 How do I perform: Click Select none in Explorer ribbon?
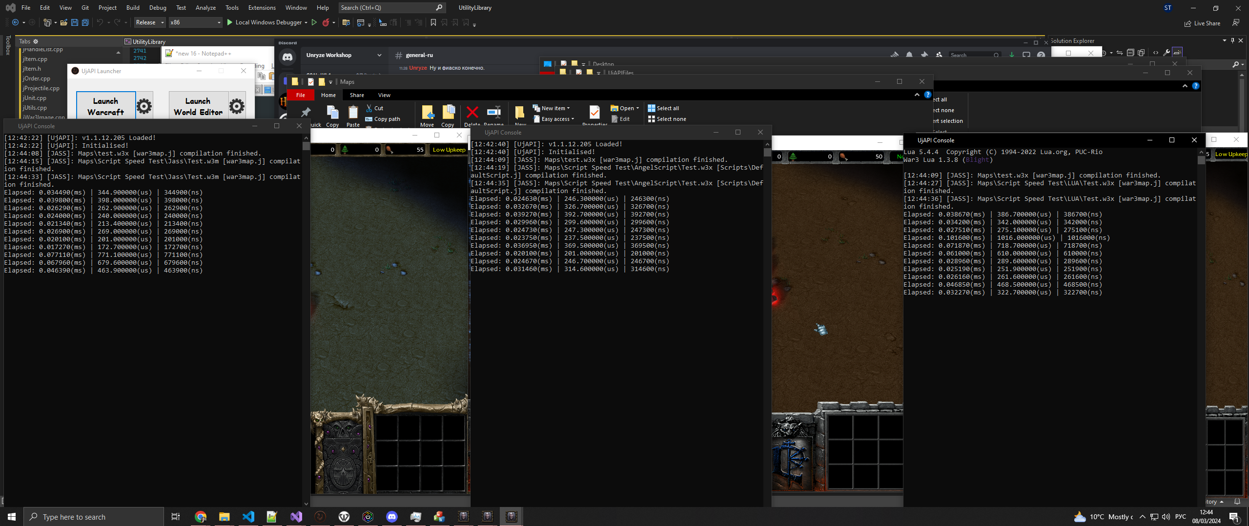[667, 119]
